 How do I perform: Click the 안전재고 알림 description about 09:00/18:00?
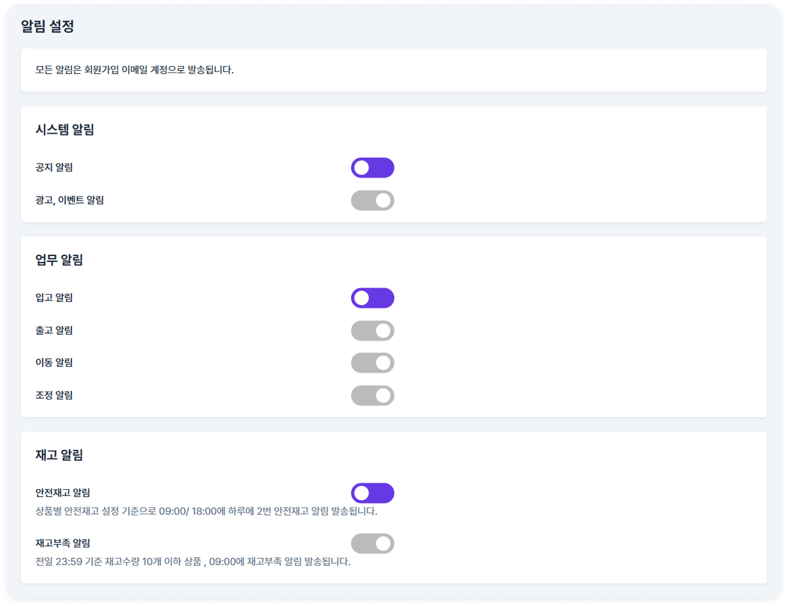pyautogui.click(x=206, y=511)
